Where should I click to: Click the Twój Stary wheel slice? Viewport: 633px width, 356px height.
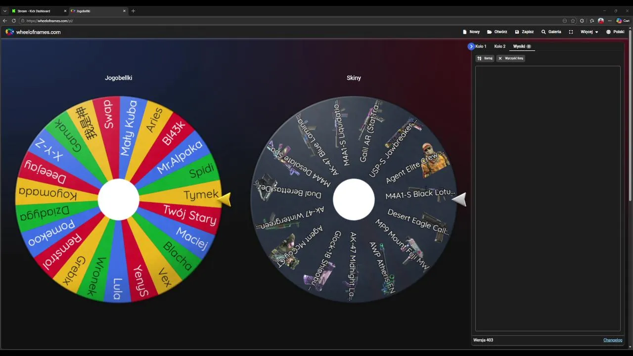coord(190,215)
